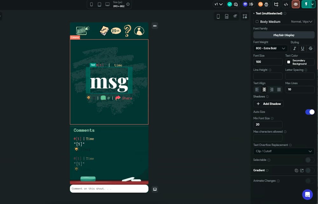318x204 pixels.
Task: Collapse the Text (multiselected) section
Action: coord(254,13)
